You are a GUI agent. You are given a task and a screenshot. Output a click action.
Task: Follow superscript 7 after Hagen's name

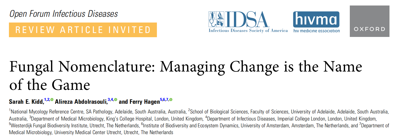point(167,100)
